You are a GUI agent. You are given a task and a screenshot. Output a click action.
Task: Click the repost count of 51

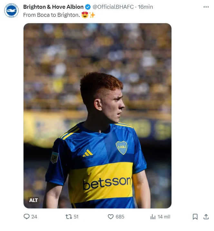point(76,217)
